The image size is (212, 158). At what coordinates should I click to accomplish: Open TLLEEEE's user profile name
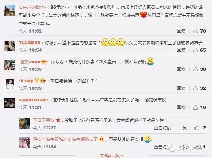30,43
